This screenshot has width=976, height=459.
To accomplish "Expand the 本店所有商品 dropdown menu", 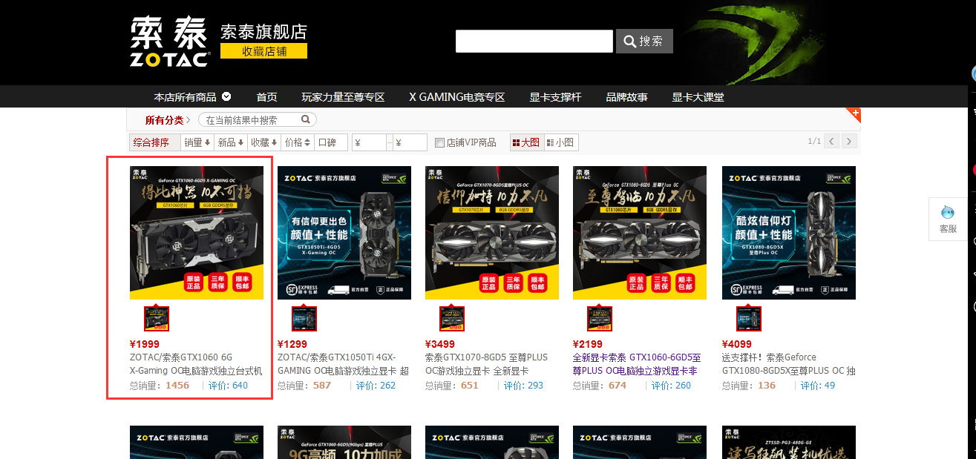I will click(x=192, y=97).
